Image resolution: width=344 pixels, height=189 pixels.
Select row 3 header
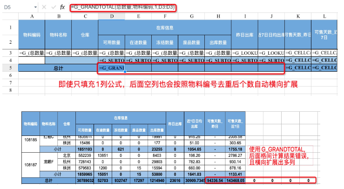[10, 53]
